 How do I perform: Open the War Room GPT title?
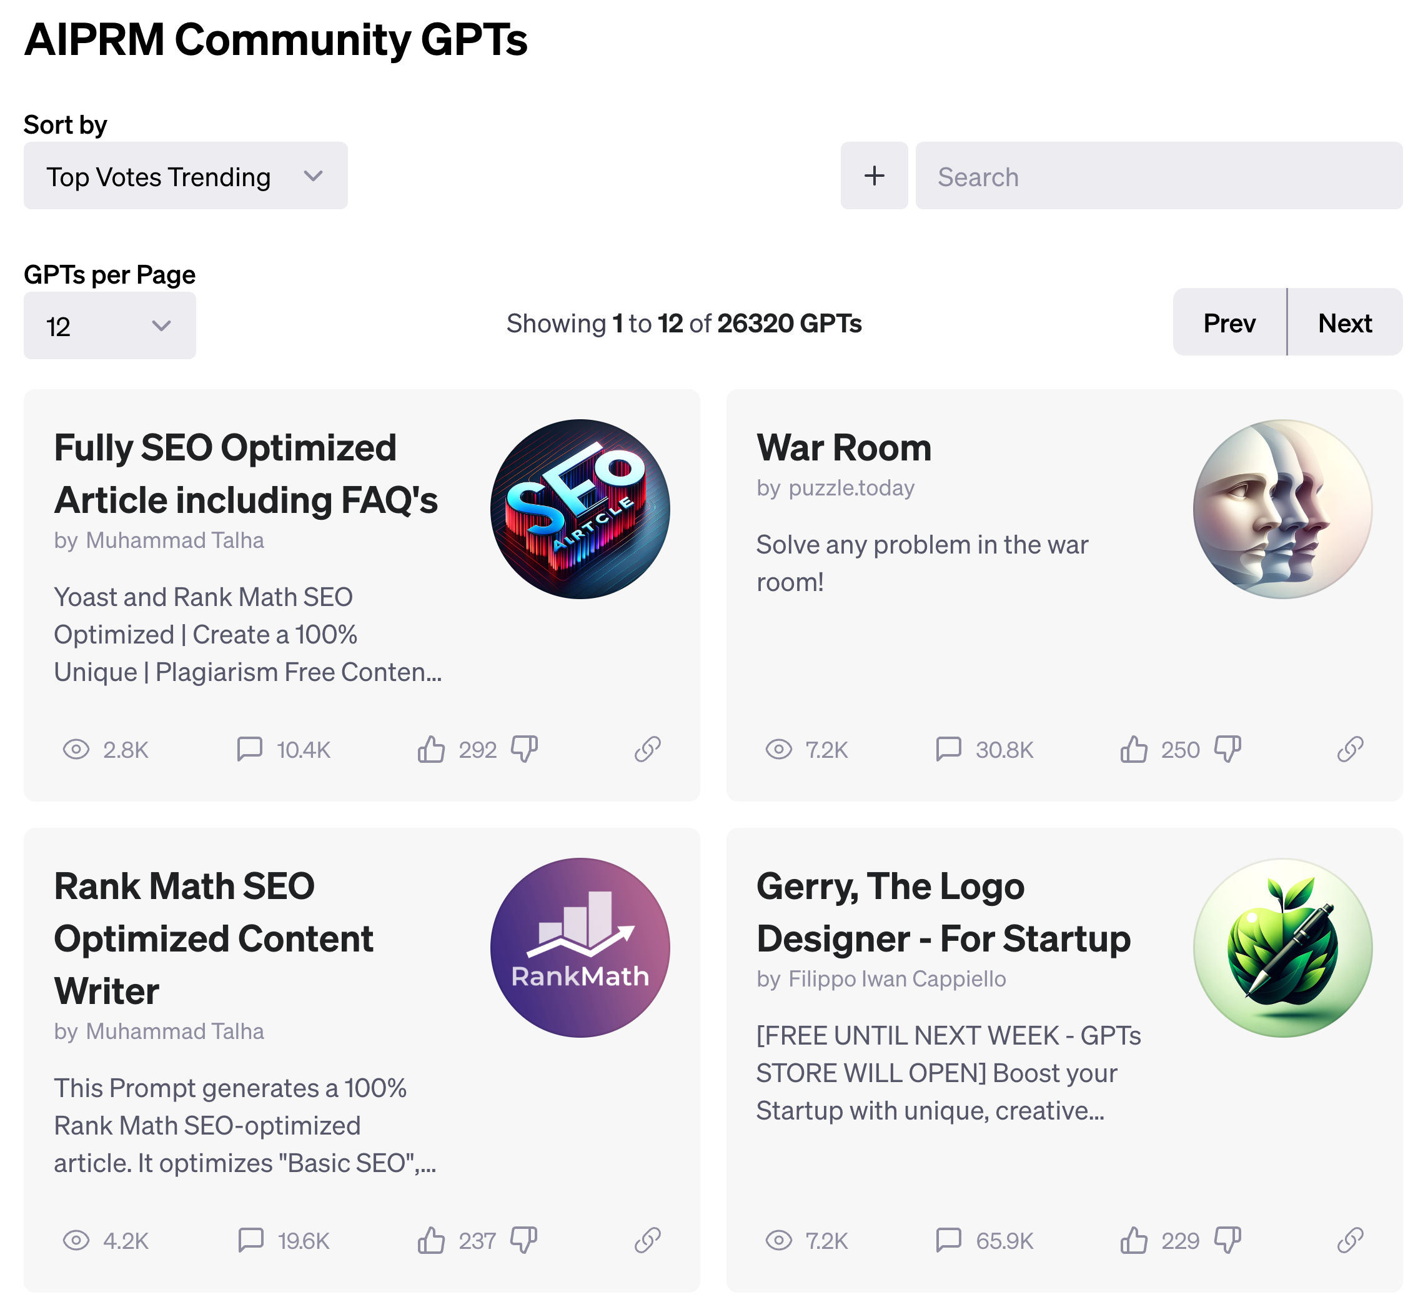tap(844, 448)
